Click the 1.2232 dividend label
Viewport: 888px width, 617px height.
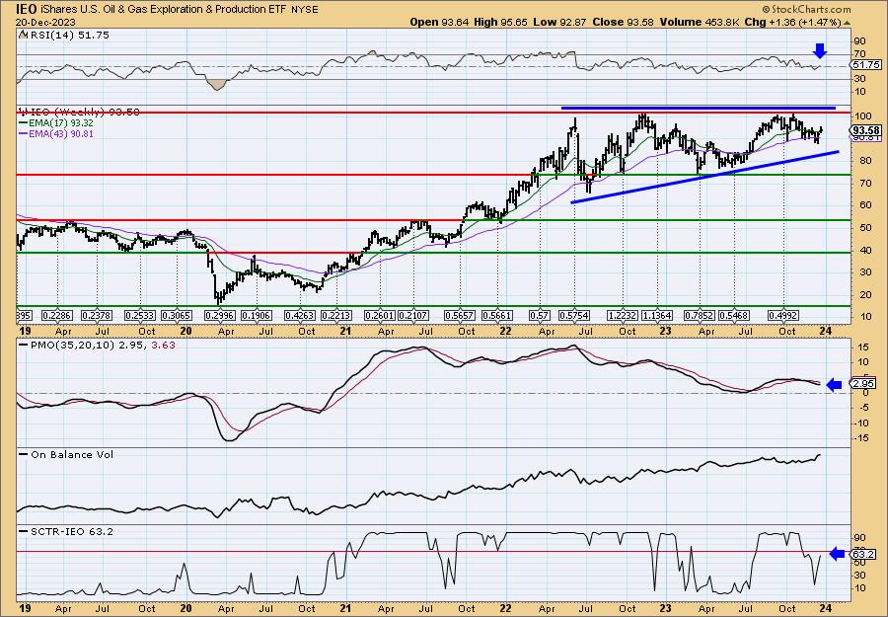tap(622, 316)
